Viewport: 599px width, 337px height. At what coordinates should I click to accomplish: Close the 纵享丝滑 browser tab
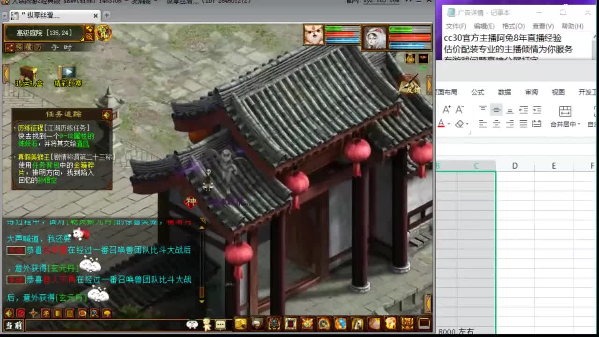[x=95, y=15]
